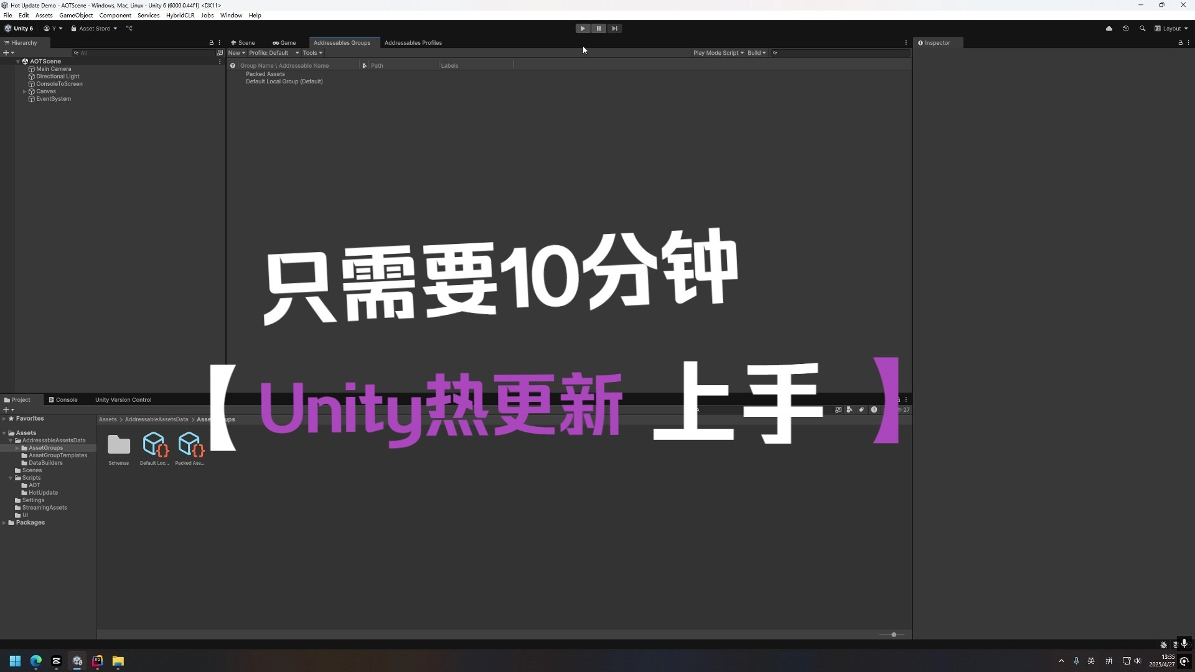
Task: Switch to the Game tab
Action: [284, 43]
